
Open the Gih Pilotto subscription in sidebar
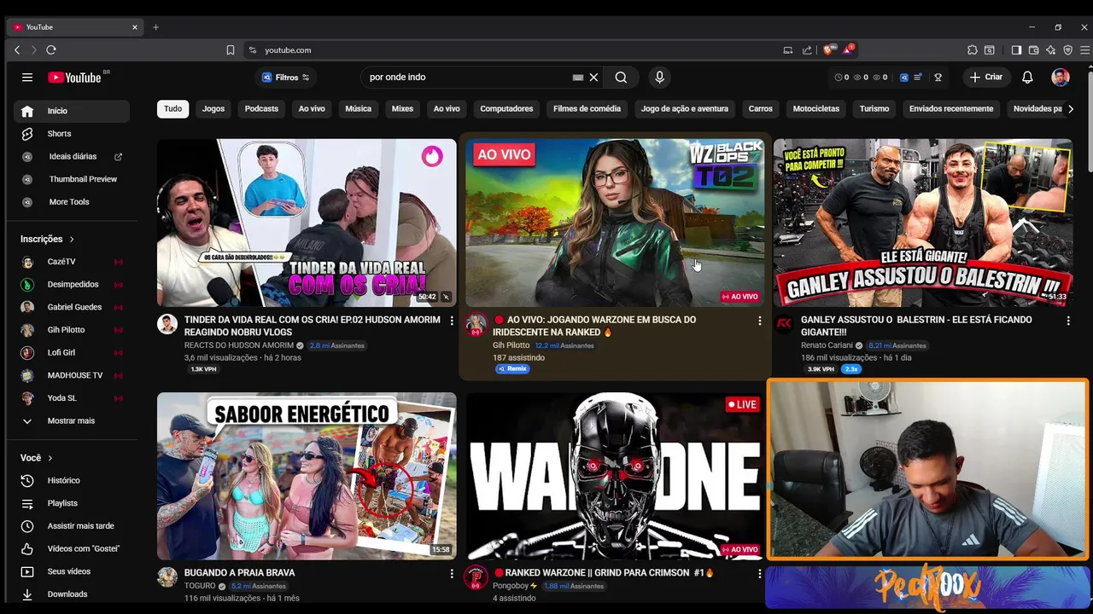pyautogui.click(x=72, y=330)
